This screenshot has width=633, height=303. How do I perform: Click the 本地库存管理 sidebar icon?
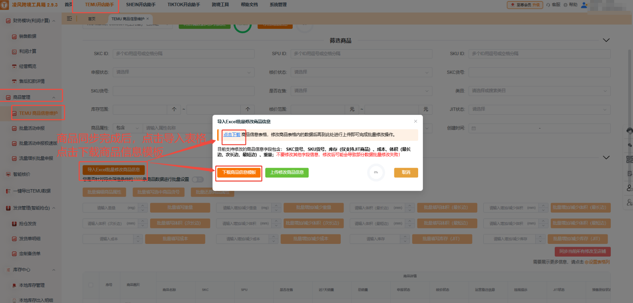tap(14, 286)
